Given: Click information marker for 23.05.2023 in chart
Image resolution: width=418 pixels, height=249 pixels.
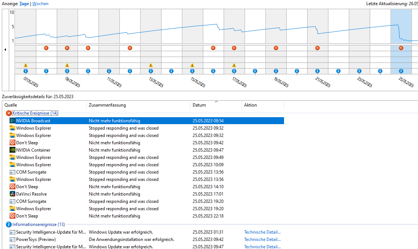Looking at the screenshot, I should (x=359, y=71).
